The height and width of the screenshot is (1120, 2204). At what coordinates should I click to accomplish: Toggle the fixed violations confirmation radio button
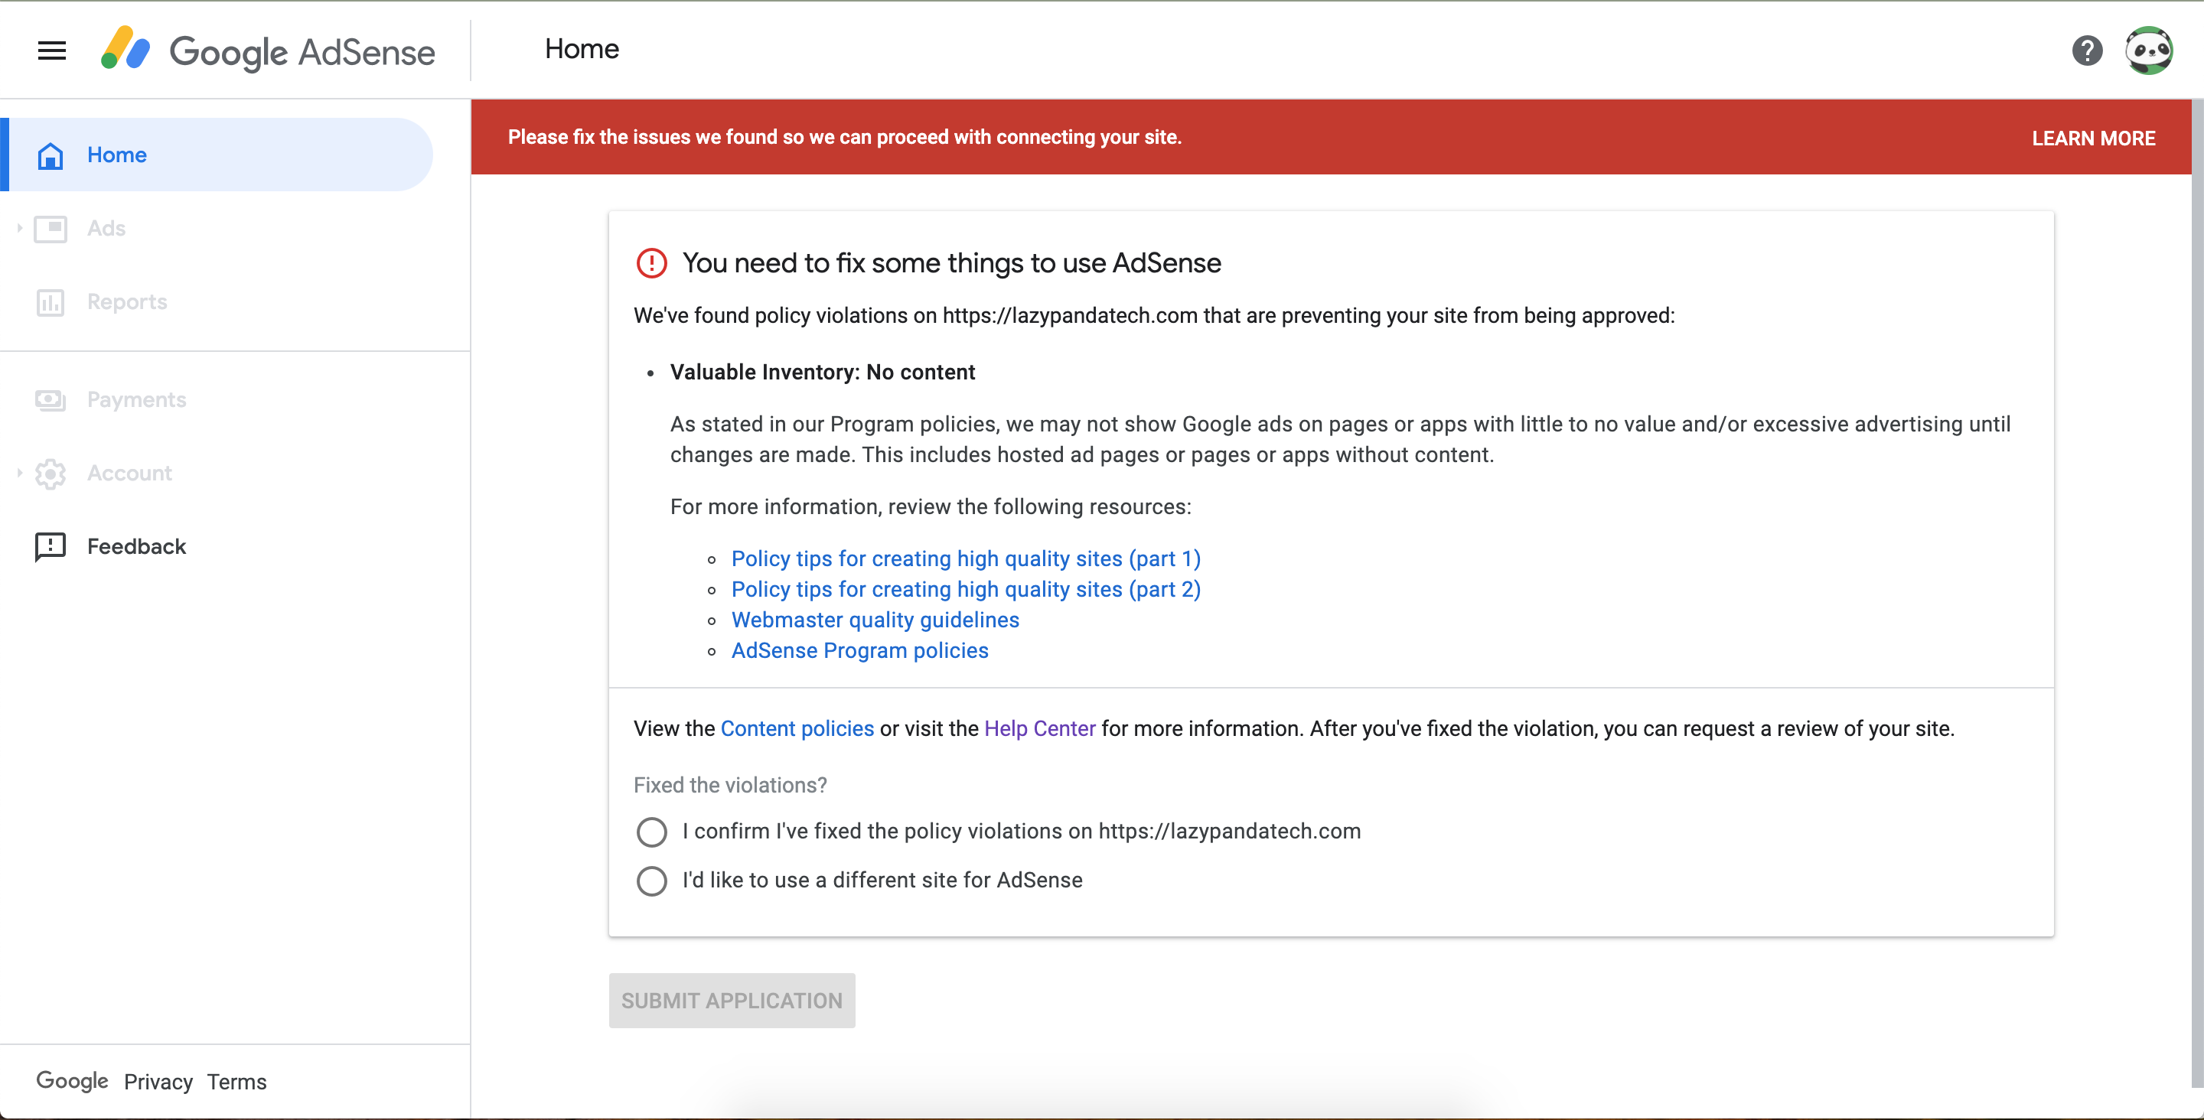click(x=650, y=830)
